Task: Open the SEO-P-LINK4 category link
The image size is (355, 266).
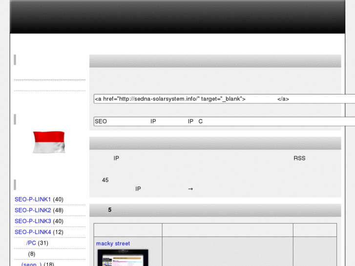Action: [33, 232]
